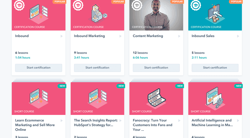Click the NEW badge on Artificial Intelligence card
Image resolution: width=250 pixels, height=138 pixels.
(238, 86)
